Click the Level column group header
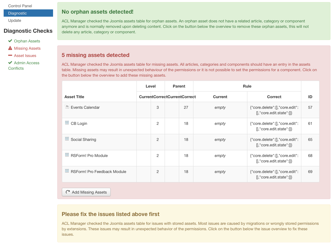 tap(151, 86)
